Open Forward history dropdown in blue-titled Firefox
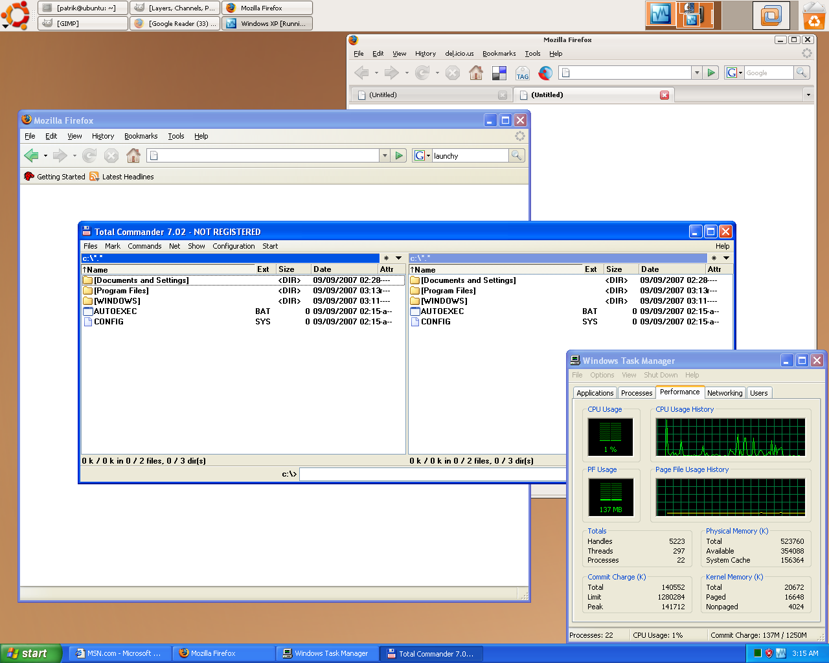Image resolution: width=829 pixels, height=663 pixels. 74,156
